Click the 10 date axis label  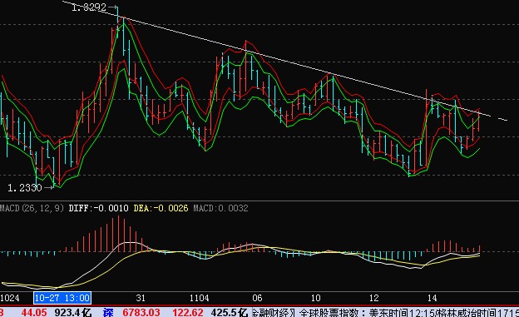coord(315,298)
